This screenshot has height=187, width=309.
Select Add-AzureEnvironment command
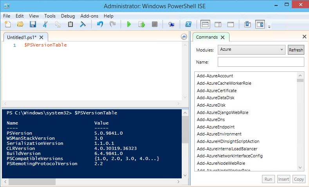(x=219, y=134)
